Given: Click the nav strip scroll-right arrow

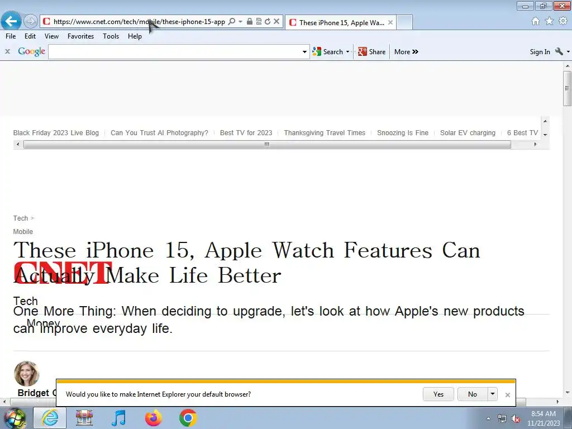Looking at the screenshot, I should [535, 145].
